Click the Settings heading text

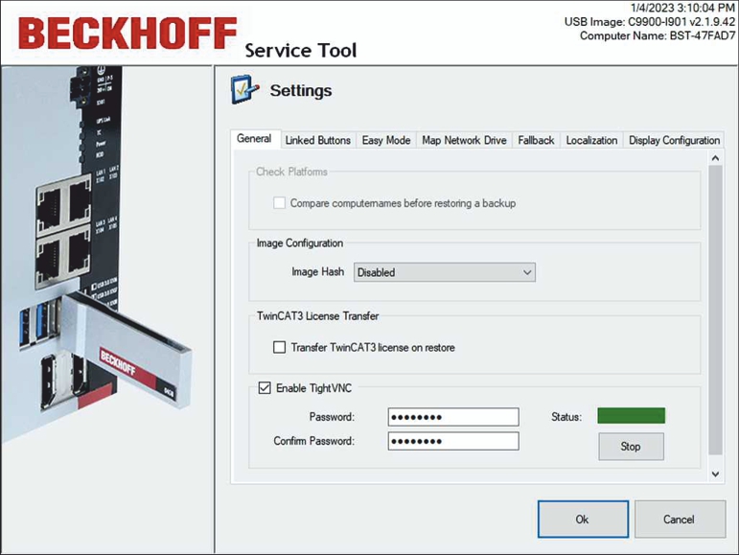pos(301,90)
